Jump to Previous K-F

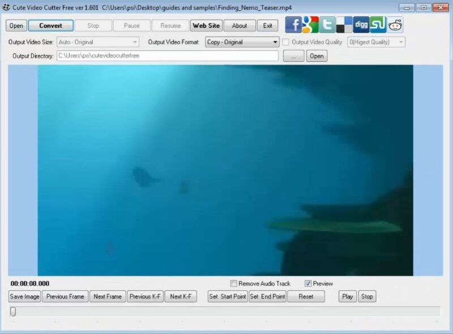coord(145,297)
